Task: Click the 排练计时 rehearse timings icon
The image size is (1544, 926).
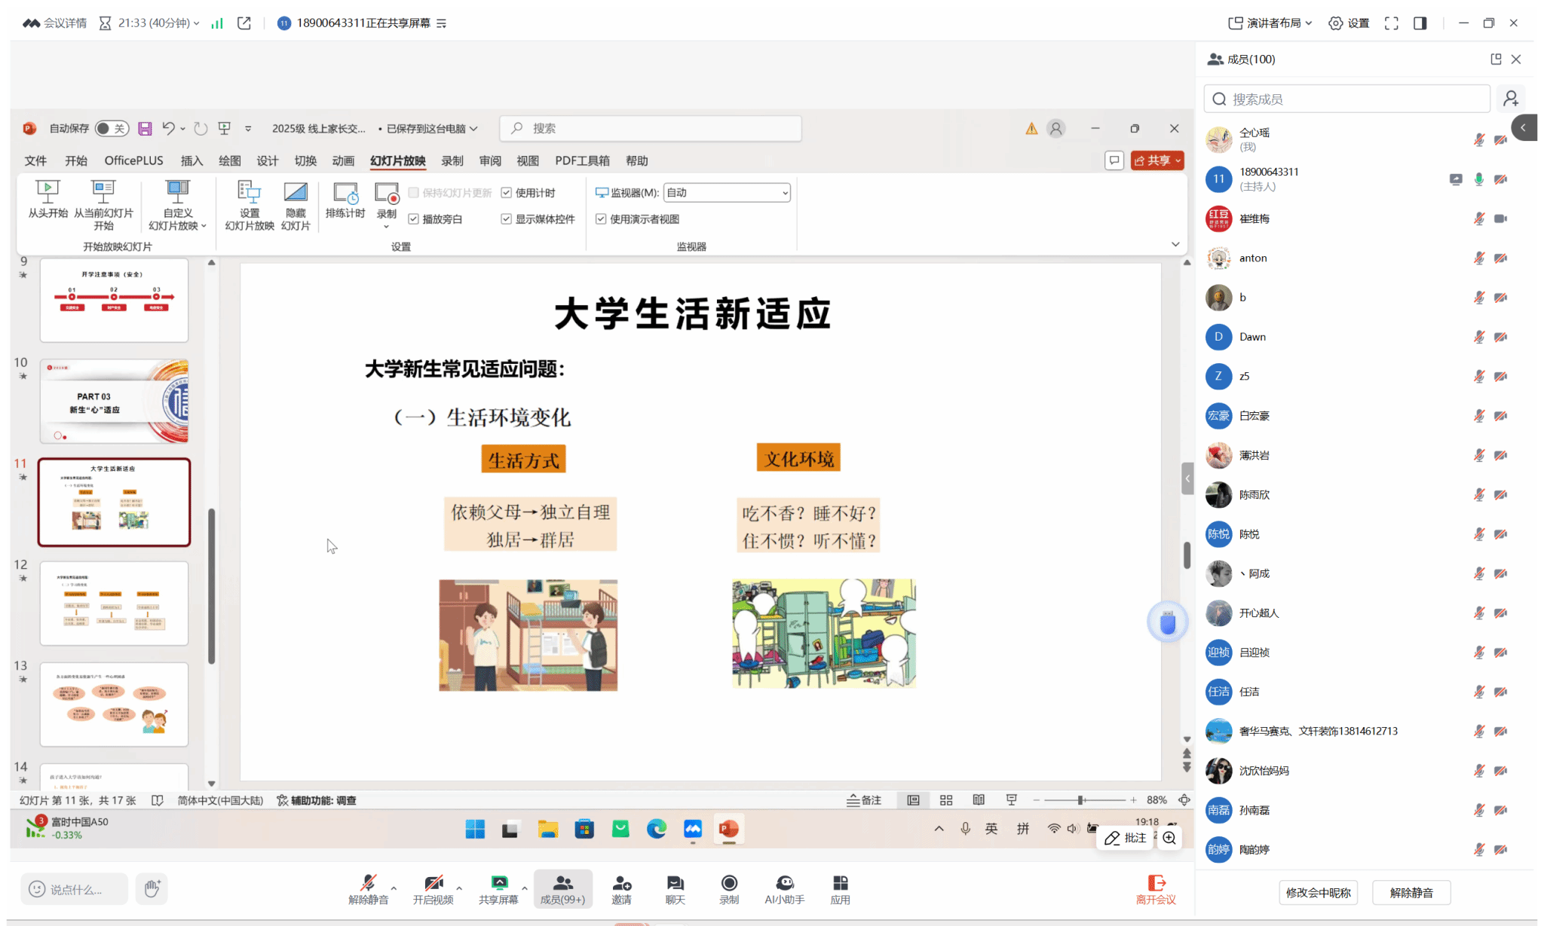Action: pos(345,194)
